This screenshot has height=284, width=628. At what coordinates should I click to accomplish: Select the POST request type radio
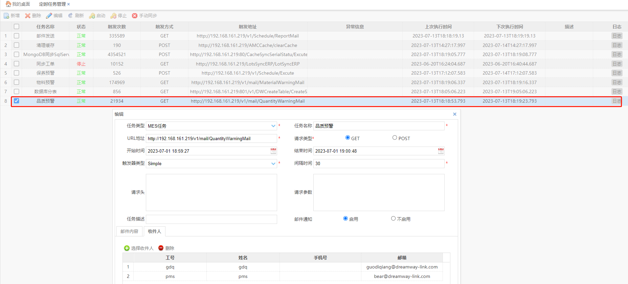(x=395, y=138)
